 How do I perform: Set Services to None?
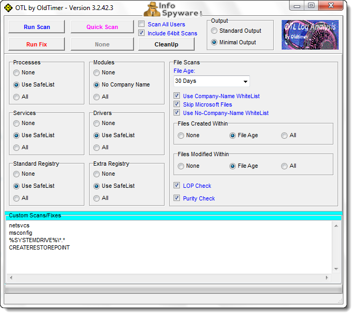16,125
